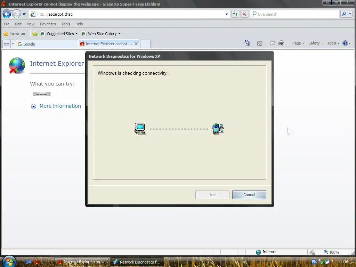Open a new blank tab

[145, 44]
